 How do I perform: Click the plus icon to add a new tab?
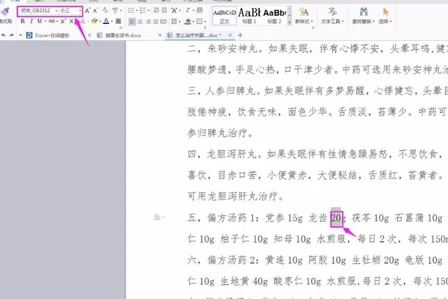pyautogui.click(x=240, y=35)
